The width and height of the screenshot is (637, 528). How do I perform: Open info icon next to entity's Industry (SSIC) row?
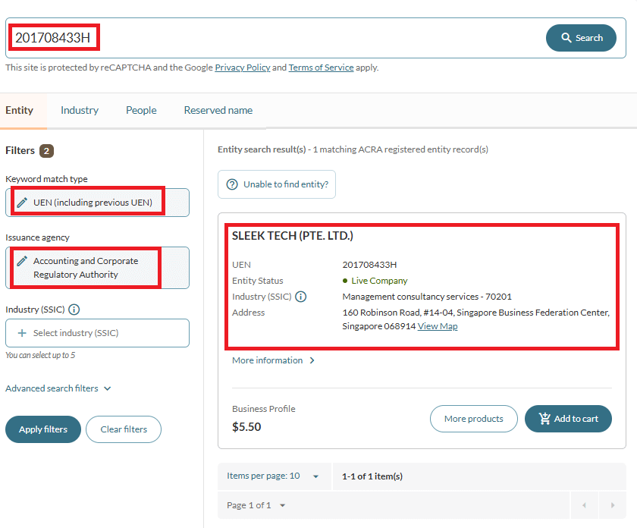300,297
